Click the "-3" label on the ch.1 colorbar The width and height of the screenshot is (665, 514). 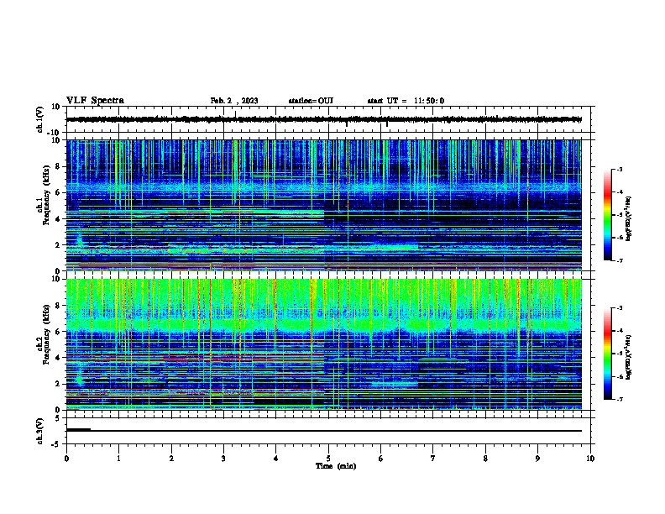[619, 169]
